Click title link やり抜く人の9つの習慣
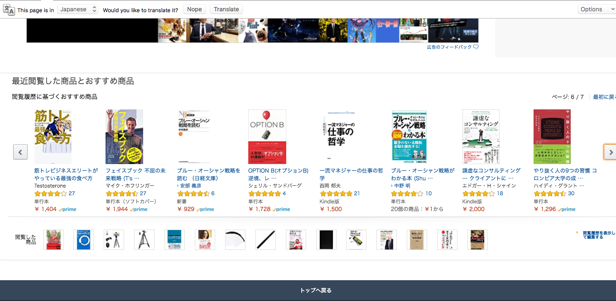The height and width of the screenshot is (301, 616). pos(565,174)
